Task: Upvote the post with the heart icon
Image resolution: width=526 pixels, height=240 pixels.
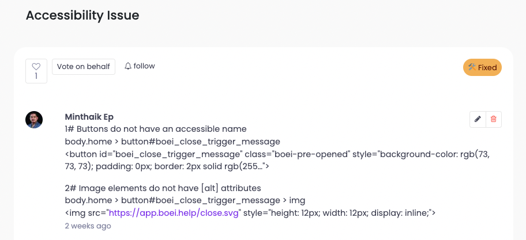Action: coord(36,66)
